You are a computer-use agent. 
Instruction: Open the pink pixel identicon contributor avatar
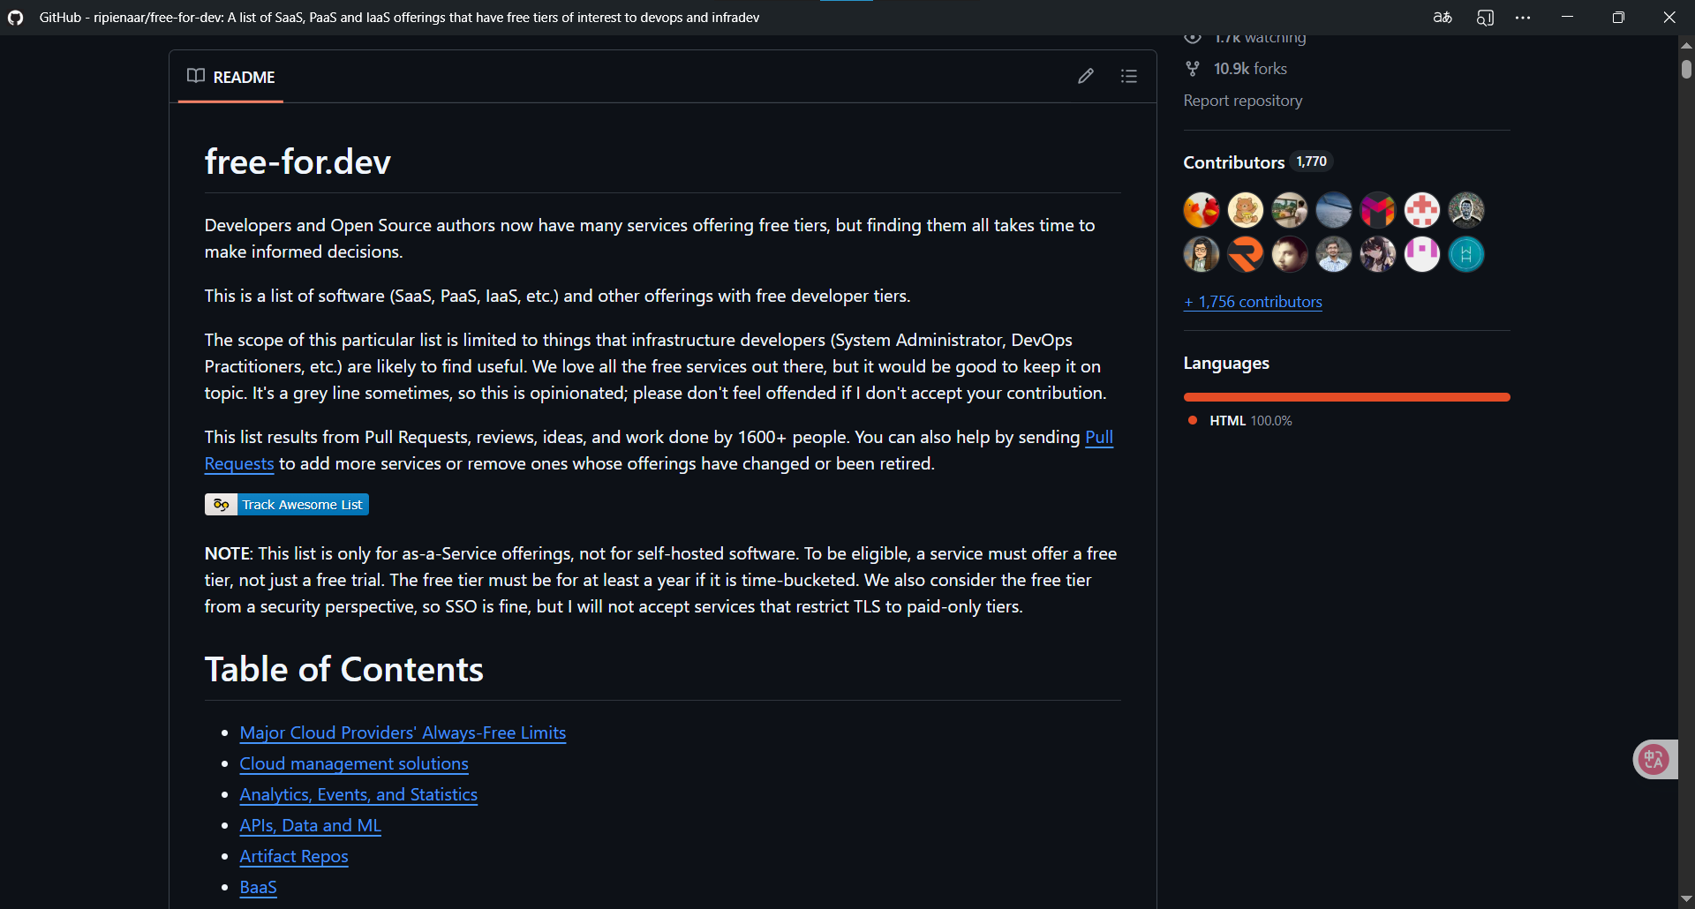(1422, 254)
